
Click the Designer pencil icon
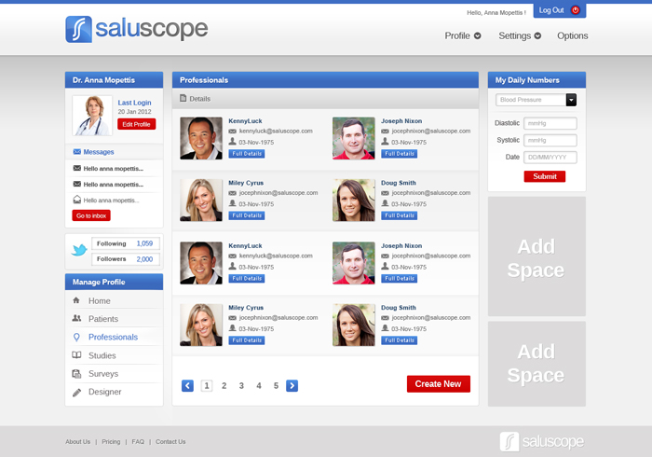point(76,392)
